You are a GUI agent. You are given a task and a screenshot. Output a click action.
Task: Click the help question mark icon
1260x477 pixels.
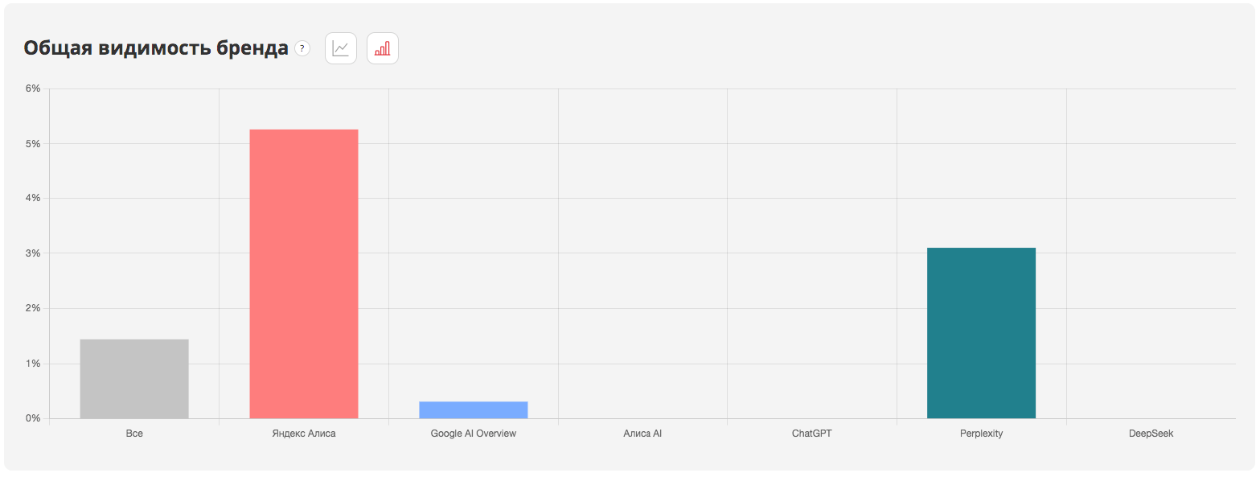pyautogui.click(x=302, y=49)
